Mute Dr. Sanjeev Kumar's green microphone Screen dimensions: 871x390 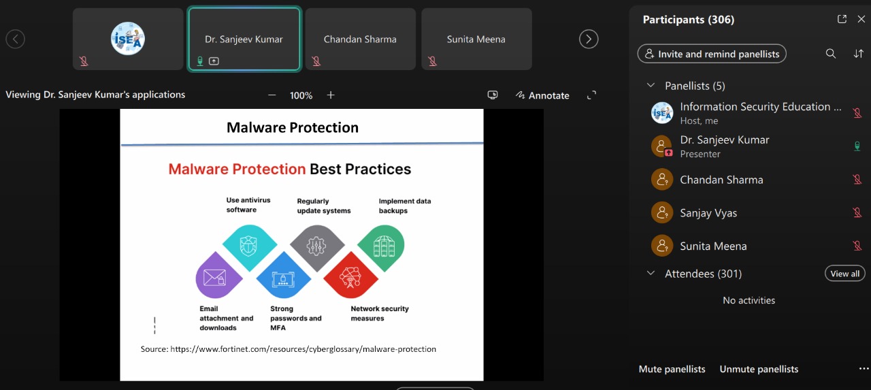click(x=857, y=146)
